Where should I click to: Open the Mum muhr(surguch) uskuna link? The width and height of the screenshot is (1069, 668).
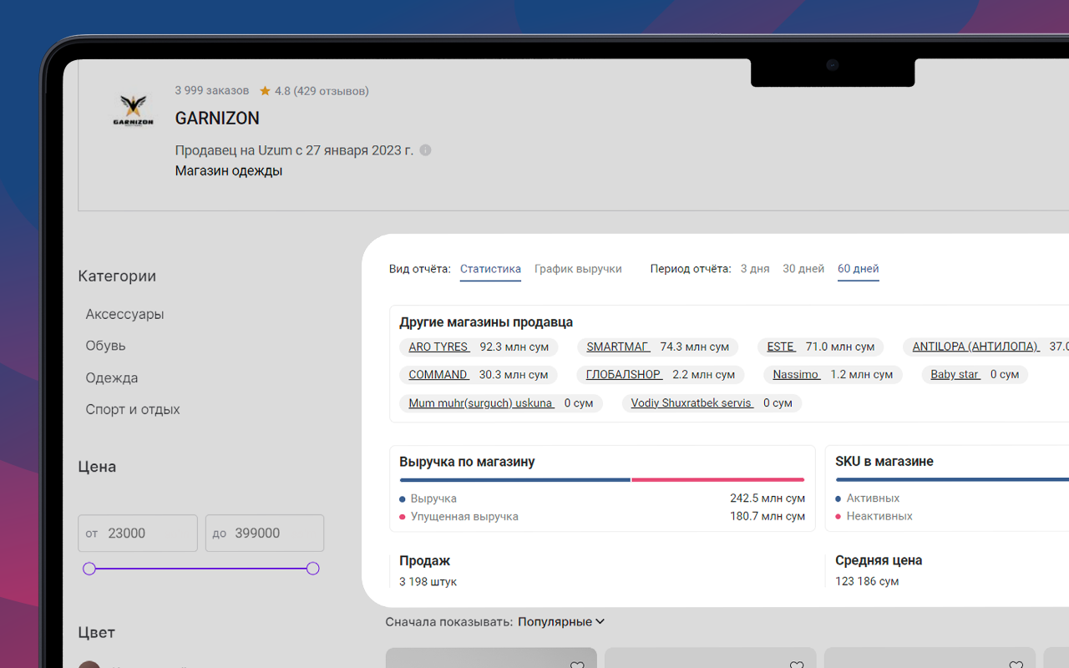pyautogui.click(x=481, y=403)
